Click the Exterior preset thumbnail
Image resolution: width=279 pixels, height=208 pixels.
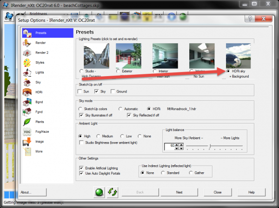(128, 55)
